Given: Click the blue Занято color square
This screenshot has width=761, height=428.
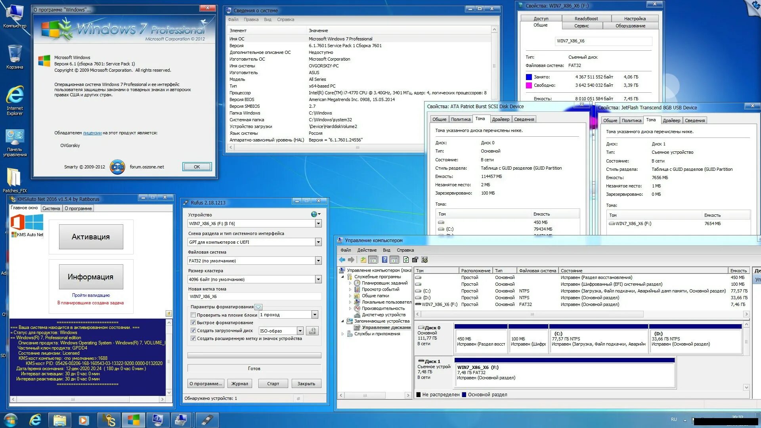Looking at the screenshot, I should 528,77.
